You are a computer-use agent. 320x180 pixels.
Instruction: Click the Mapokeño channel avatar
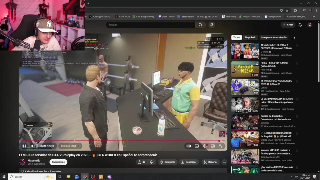click(x=22, y=162)
